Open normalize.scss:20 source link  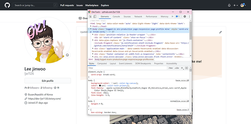click(x=180, y=101)
